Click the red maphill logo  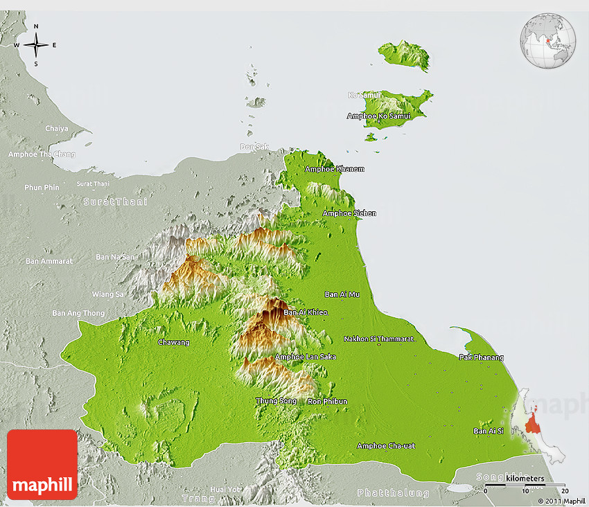click(42, 464)
